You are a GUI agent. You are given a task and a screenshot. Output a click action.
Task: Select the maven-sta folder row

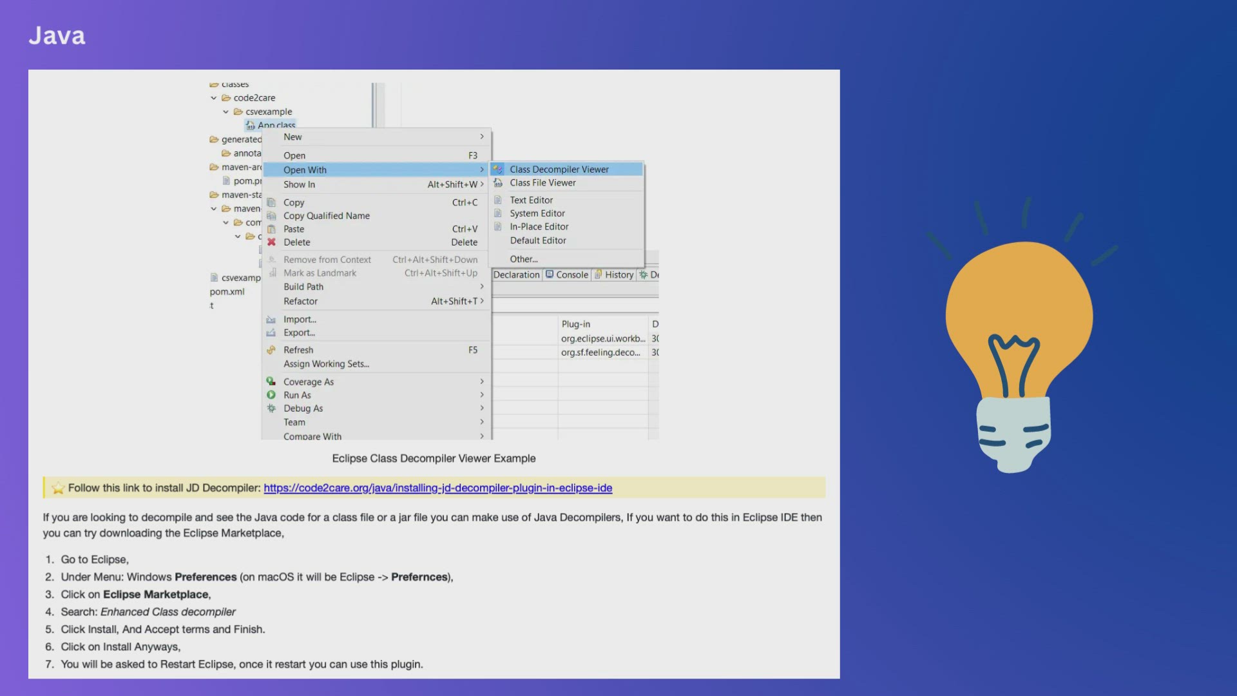tap(236, 195)
